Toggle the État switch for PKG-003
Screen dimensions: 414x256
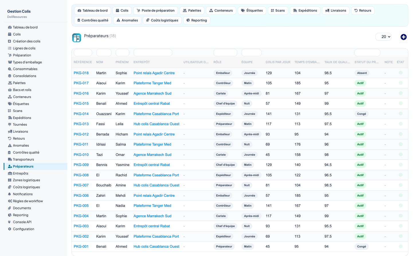point(401,226)
